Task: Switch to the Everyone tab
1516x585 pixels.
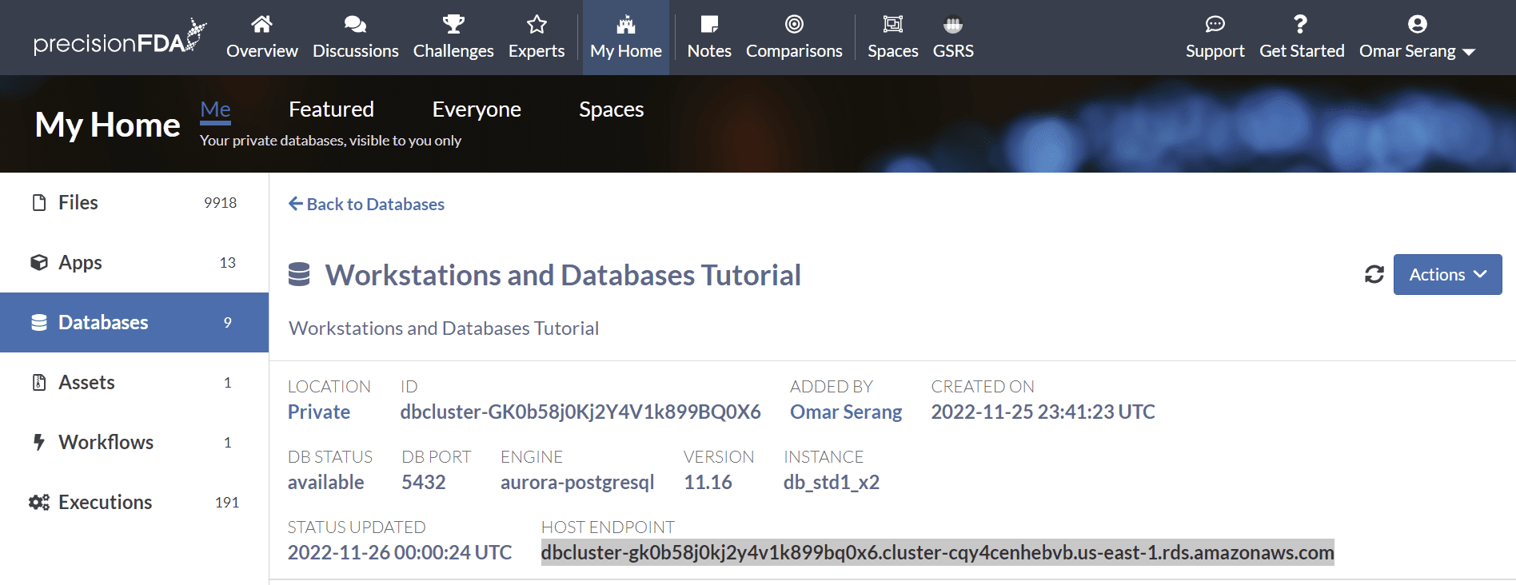Action: tap(477, 109)
